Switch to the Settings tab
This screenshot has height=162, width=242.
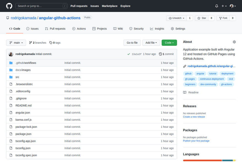[178, 29]
